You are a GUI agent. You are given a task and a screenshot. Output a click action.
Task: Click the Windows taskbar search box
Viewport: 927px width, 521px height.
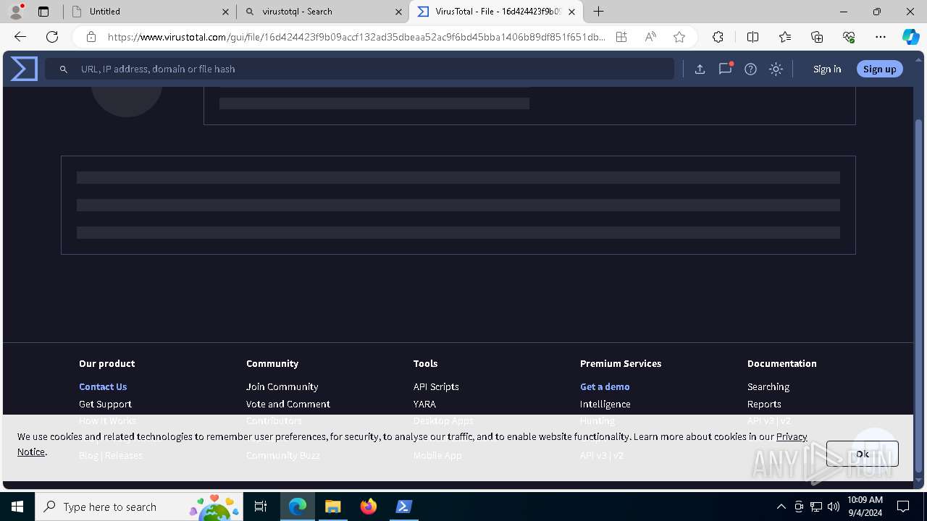[139, 507]
